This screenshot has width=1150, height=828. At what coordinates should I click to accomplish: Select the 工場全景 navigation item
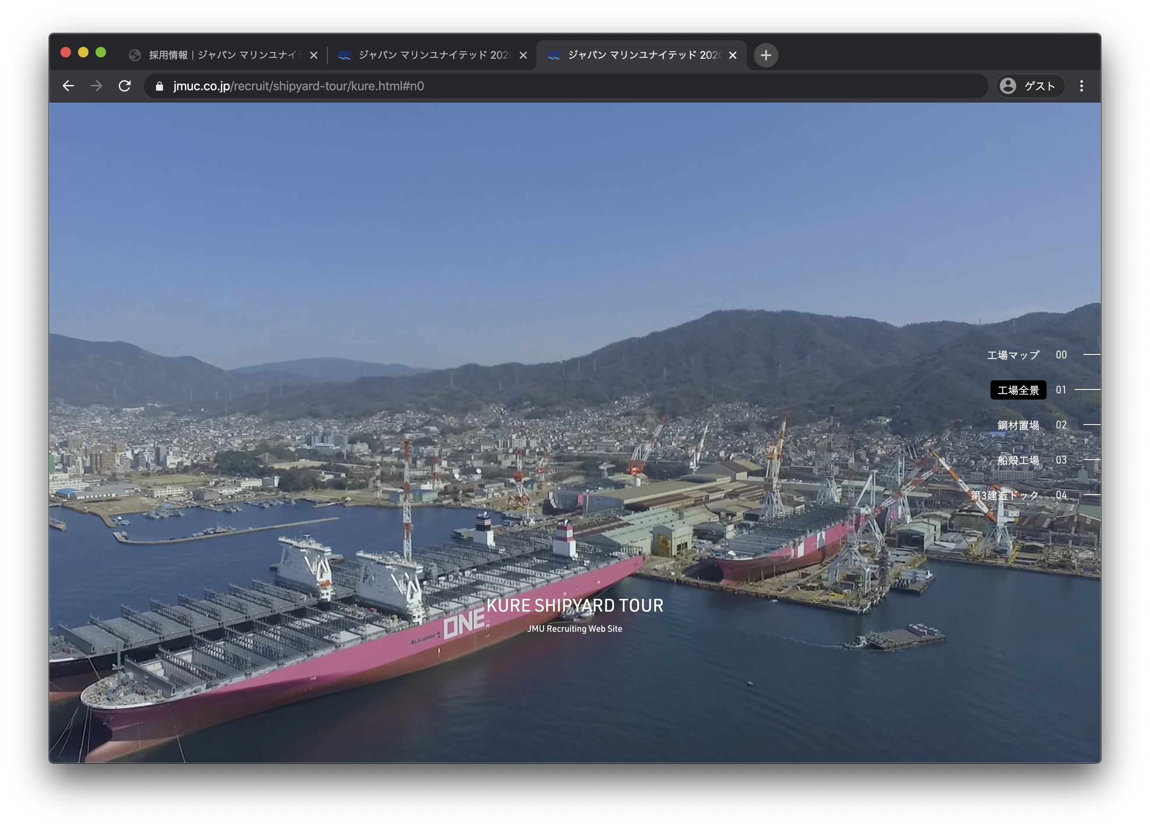pyautogui.click(x=1018, y=390)
